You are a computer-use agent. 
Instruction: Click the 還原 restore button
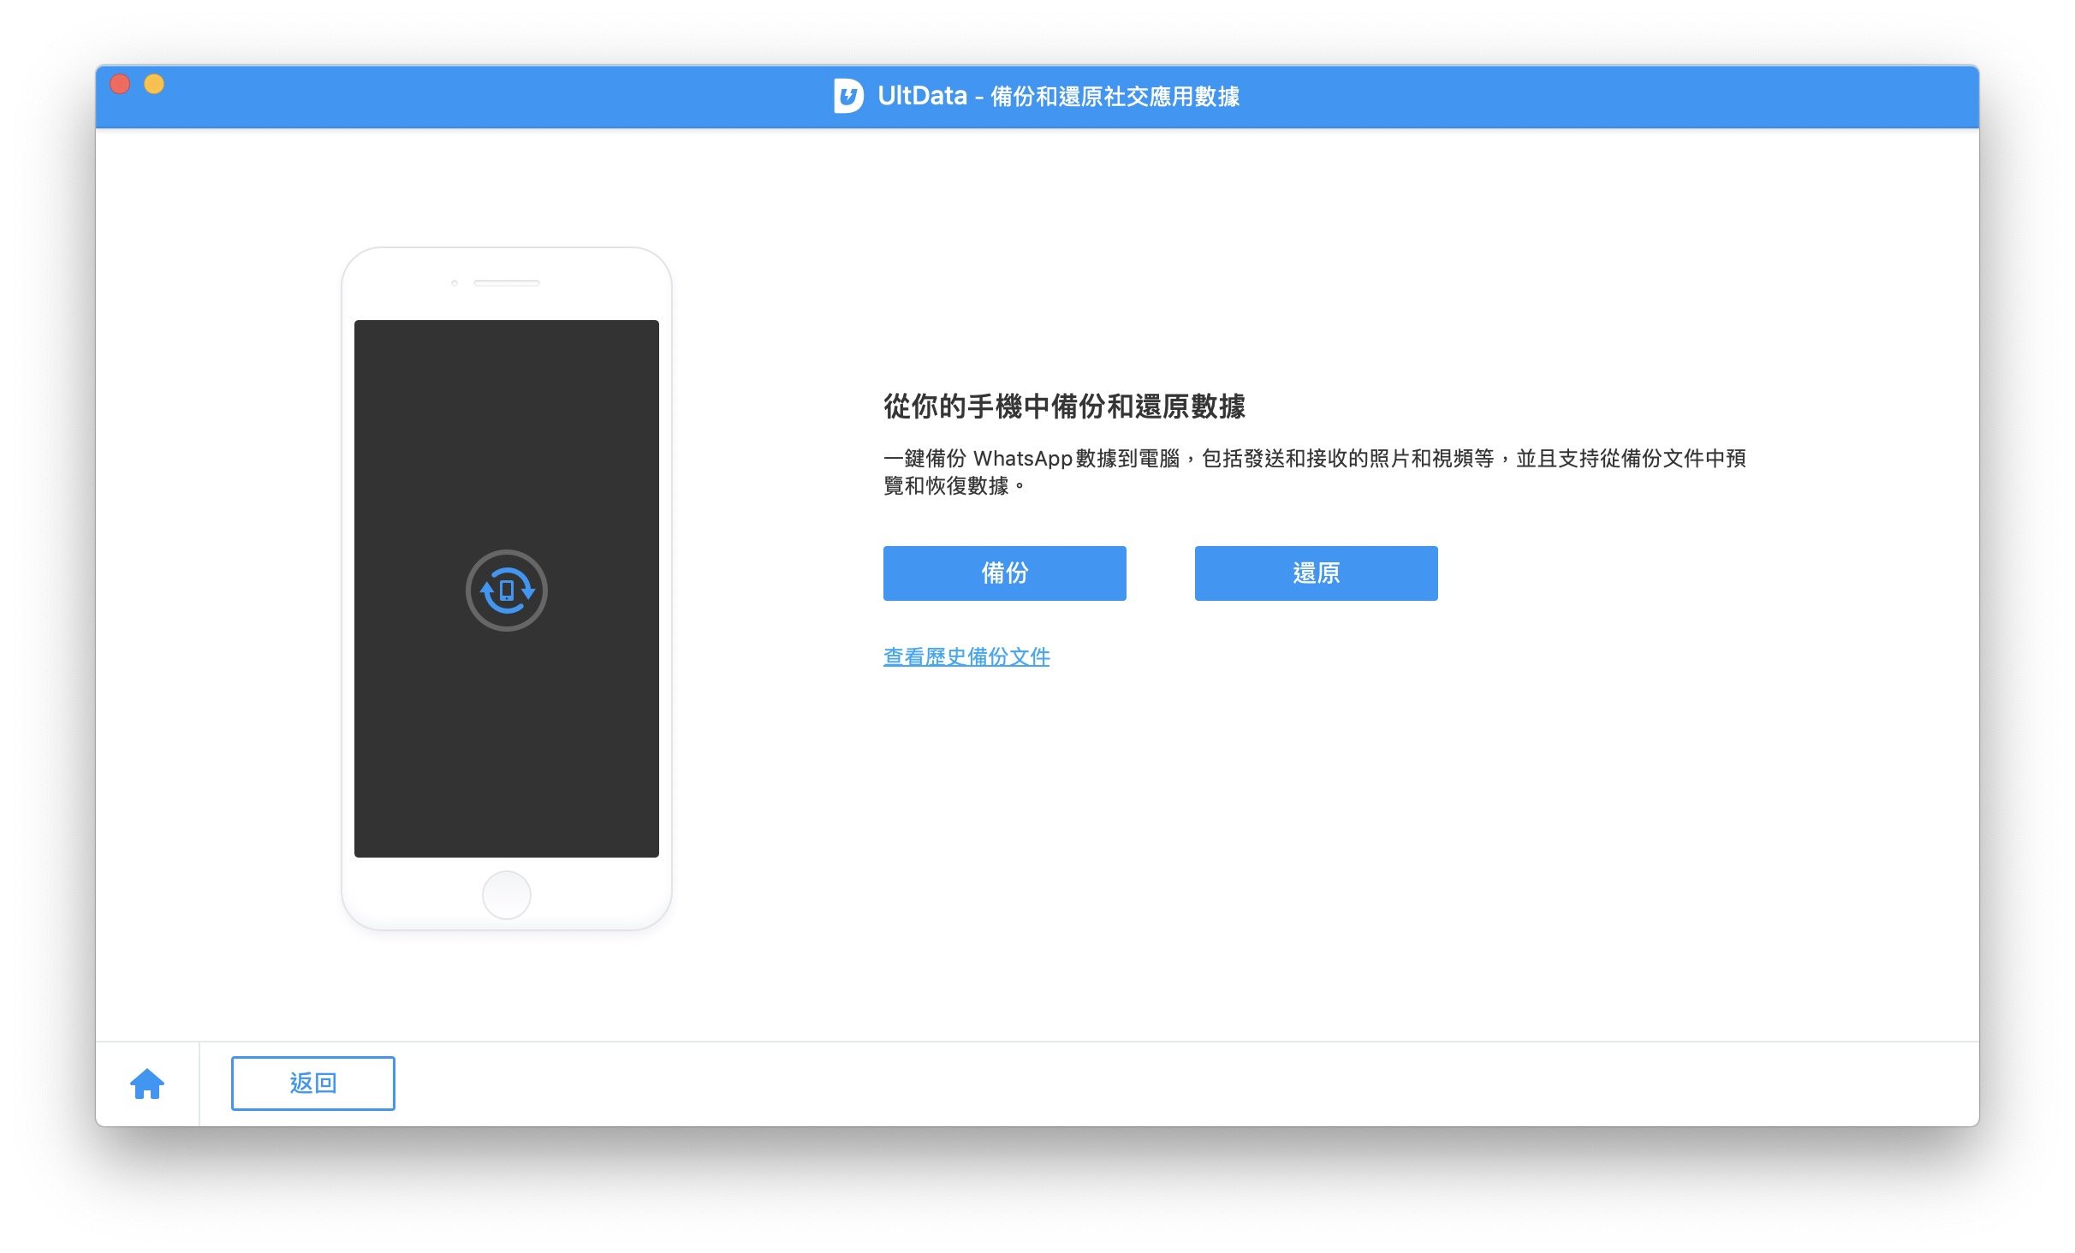tap(1316, 573)
